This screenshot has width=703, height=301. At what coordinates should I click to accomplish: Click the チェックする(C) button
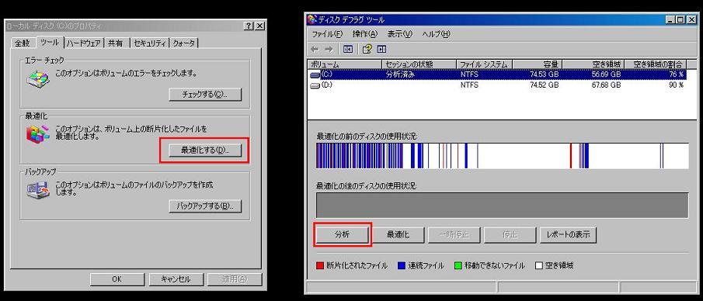coord(205,95)
